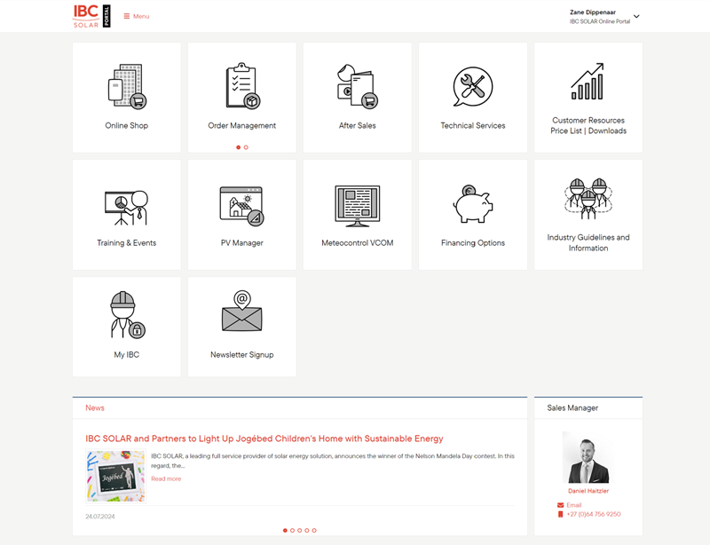Open the Menu text label
The width and height of the screenshot is (710, 545).
click(x=141, y=16)
